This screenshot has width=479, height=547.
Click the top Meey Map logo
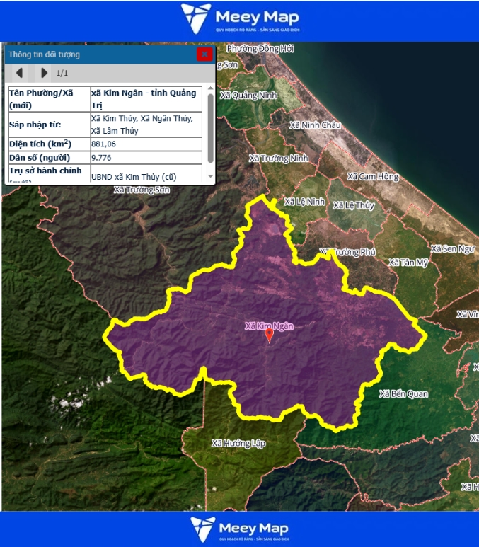click(239, 19)
